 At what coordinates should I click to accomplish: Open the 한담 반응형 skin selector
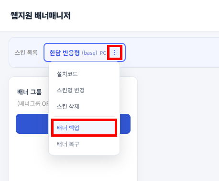pyautogui.click(x=65, y=53)
